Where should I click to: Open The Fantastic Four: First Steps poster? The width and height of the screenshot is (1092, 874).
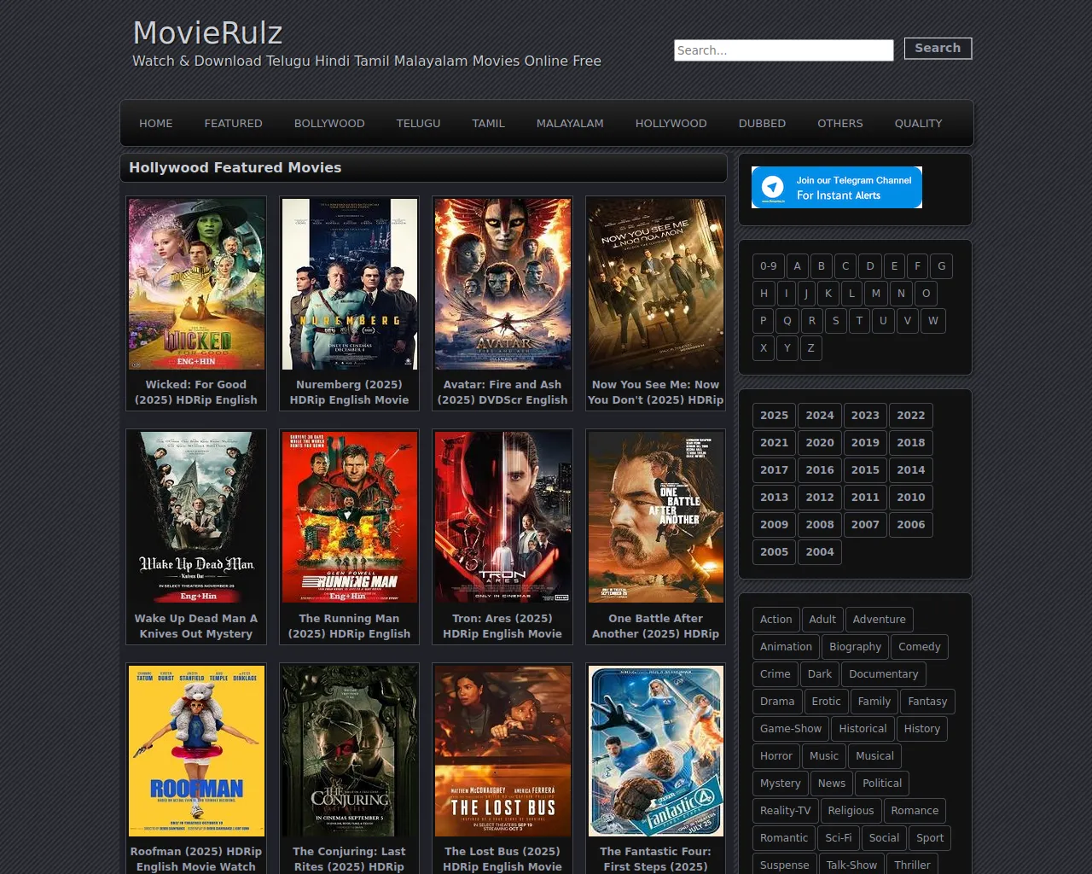656,751
